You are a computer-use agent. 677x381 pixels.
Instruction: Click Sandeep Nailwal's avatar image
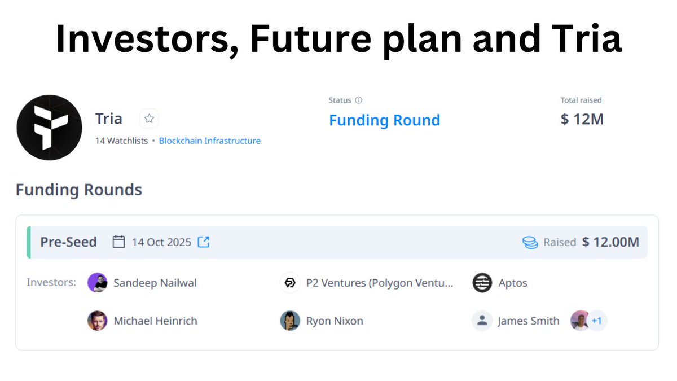pos(98,283)
